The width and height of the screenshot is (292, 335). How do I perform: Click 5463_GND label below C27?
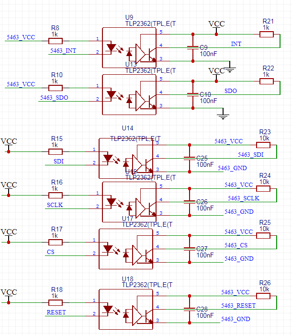click(x=239, y=259)
